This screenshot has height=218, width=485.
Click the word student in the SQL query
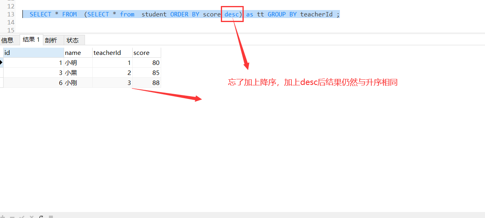point(154,14)
